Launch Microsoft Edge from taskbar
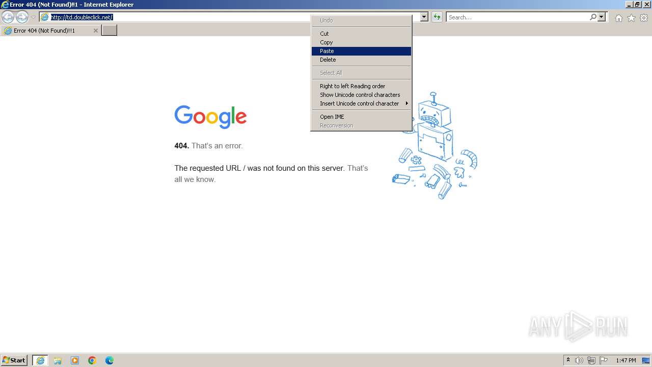The image size is (652, 367). 110,360
